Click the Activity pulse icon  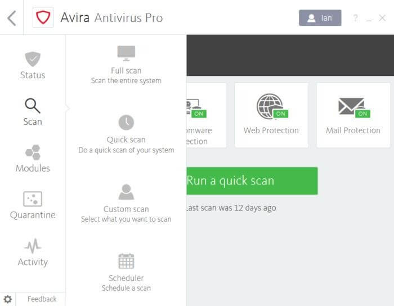[x=33, y=246]
